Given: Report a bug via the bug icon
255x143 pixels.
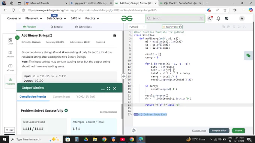Looking at the screenshot, I should [115, 36].
